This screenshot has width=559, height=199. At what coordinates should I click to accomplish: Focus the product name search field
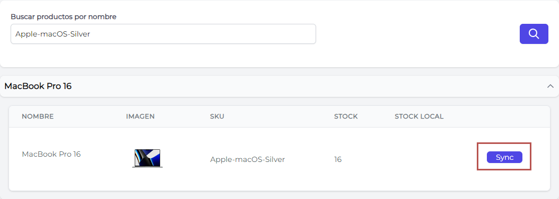pyautogui.click(x=163, y=34)
